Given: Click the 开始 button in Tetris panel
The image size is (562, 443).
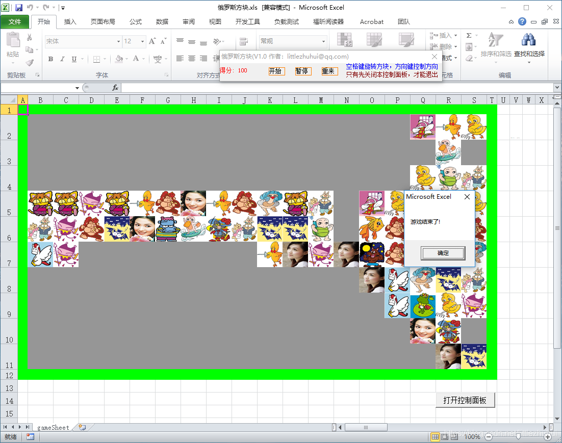Looking at the screenshot, I should (x=277, y=71).
